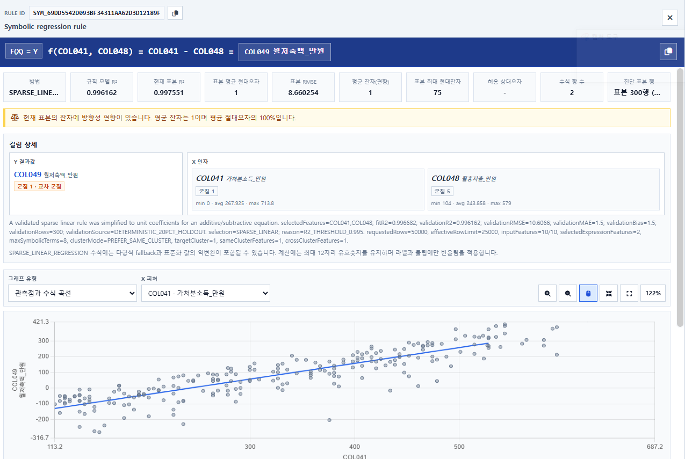The image size is (685, 459).
Task: Click the 허용 상대오차 card
Action: [504, 88]
